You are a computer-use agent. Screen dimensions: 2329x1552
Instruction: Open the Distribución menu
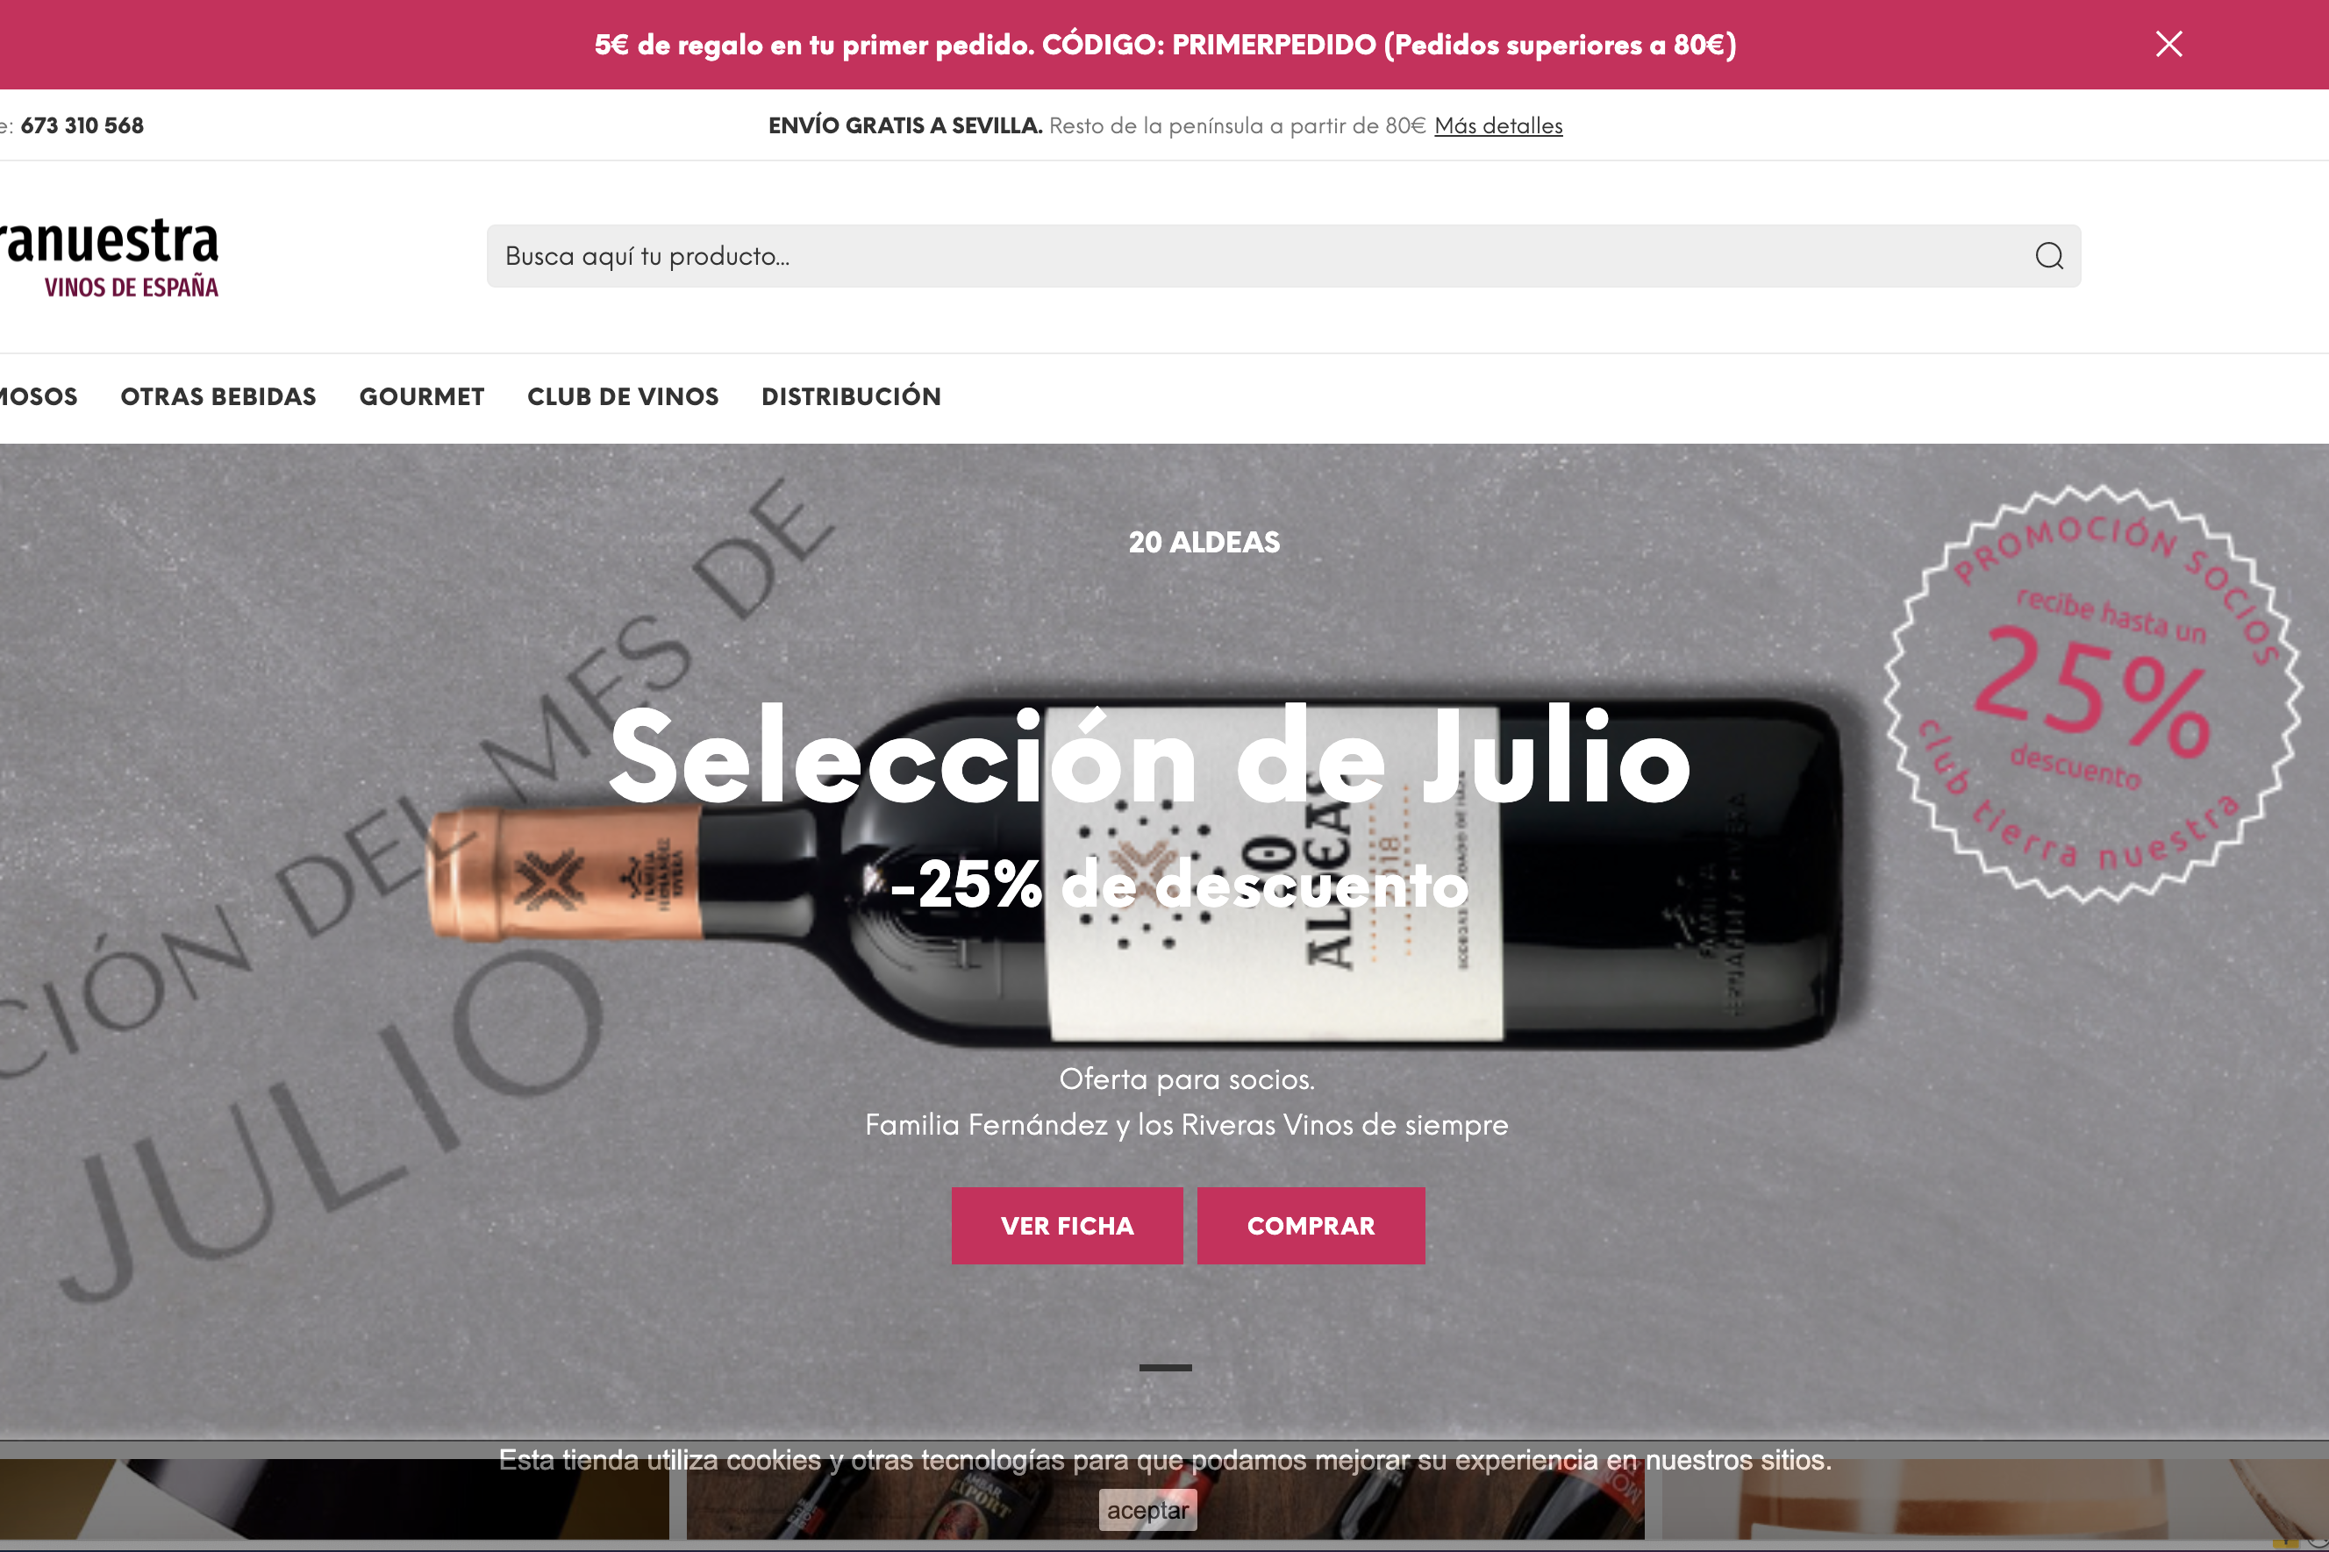coord(852,397)
